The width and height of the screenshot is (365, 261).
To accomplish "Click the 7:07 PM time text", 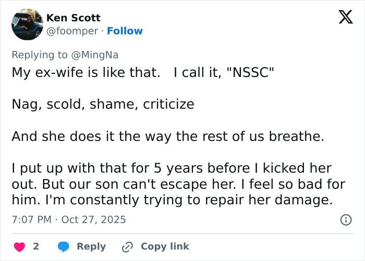I will click(x=31, y=220).
